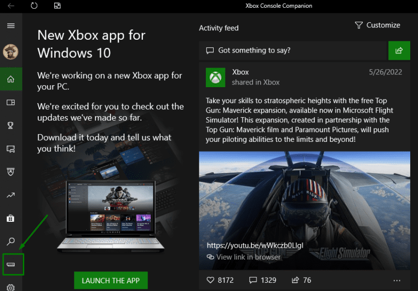This screenshot has height=291, width=418.
Task: Click View link in browser
Action: click(244, 257)
